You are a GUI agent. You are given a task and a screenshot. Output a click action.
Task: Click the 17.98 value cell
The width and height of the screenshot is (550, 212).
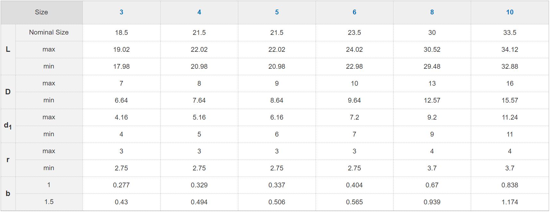point(121,67)
